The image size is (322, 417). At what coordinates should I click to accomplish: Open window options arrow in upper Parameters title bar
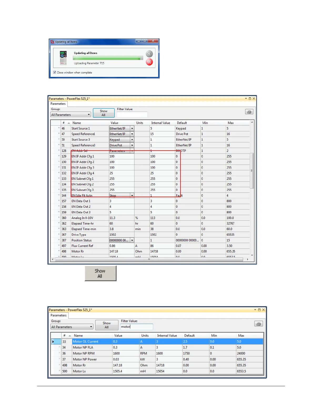246,98
